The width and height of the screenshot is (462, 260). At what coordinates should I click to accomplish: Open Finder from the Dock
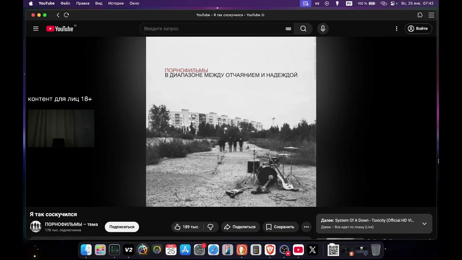[86, 250]
